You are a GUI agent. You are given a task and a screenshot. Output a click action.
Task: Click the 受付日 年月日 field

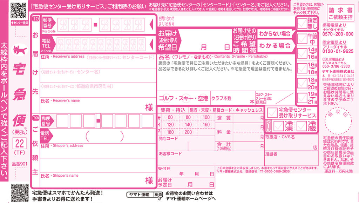click(x=186, y=172)
